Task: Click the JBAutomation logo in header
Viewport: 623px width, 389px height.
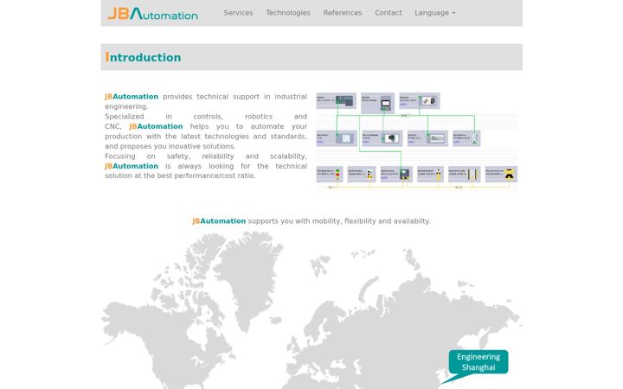Action: click(152, 14)
